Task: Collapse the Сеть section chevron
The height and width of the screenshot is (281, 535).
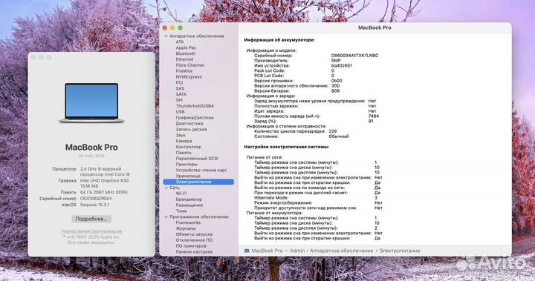Action: (166, 188)
